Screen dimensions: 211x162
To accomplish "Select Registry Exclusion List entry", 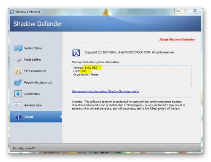I will (38, 82).
